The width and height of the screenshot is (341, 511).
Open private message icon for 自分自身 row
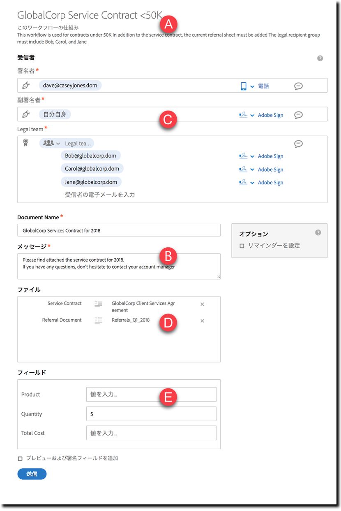tap(299, 115)
